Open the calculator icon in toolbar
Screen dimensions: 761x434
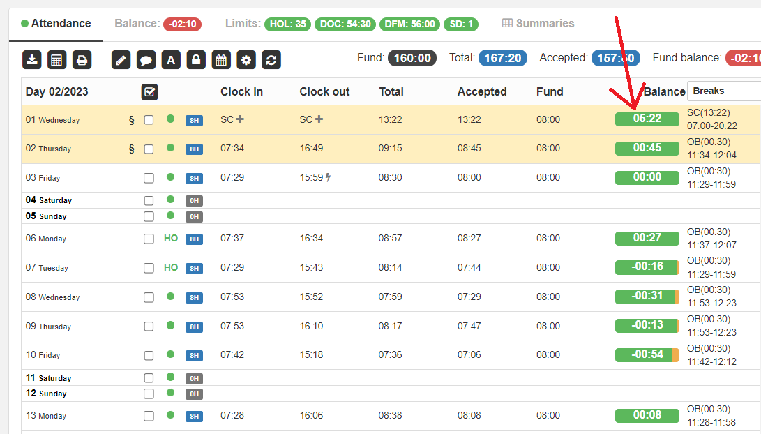(57, 60)
